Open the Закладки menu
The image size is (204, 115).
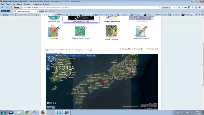(27, 4)
